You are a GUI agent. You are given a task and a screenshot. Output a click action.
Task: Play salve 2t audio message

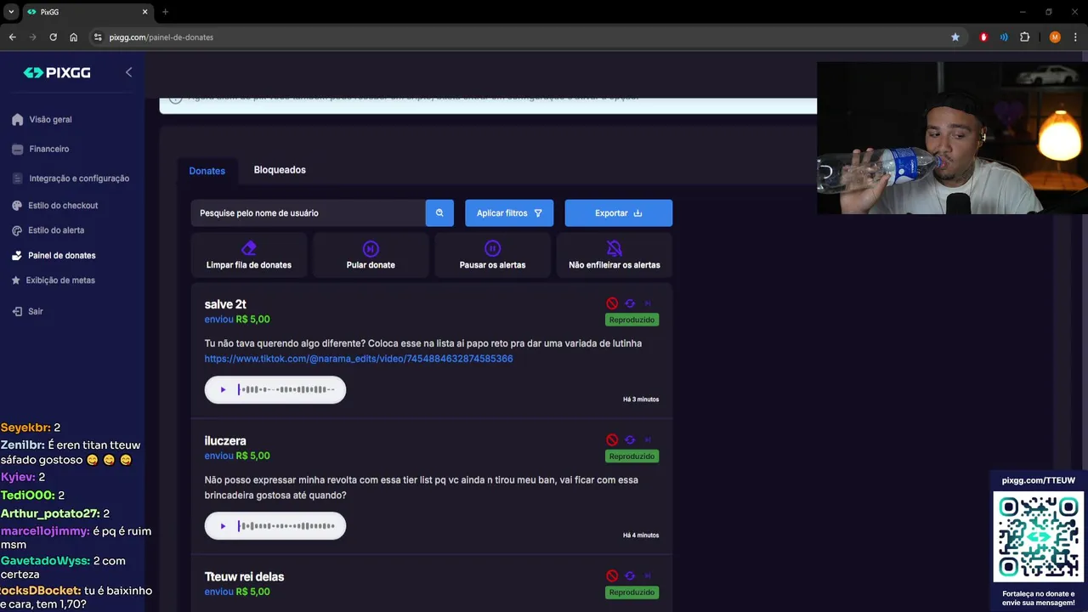click(223, 389)
